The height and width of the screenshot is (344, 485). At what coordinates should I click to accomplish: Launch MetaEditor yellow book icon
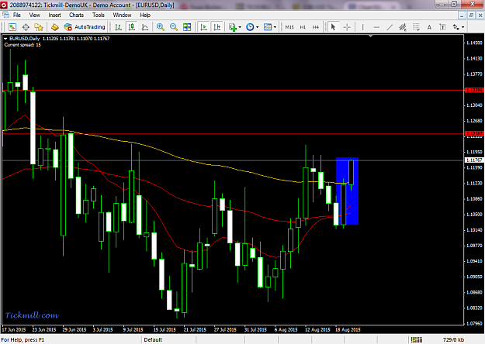click(55, 27)
